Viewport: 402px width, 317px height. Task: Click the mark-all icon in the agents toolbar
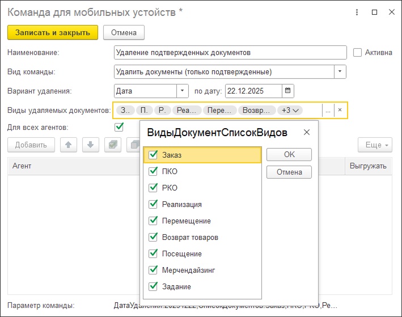(112, 145)
